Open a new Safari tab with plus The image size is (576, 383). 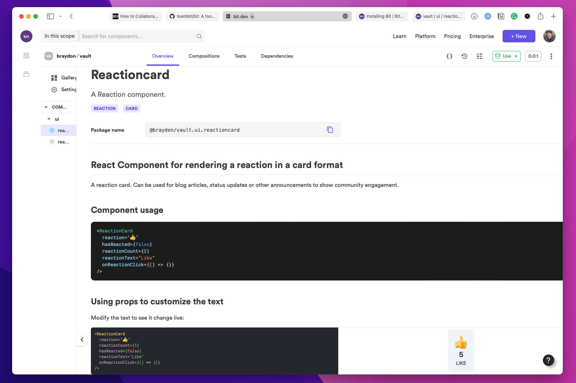(x=554, y=16)
